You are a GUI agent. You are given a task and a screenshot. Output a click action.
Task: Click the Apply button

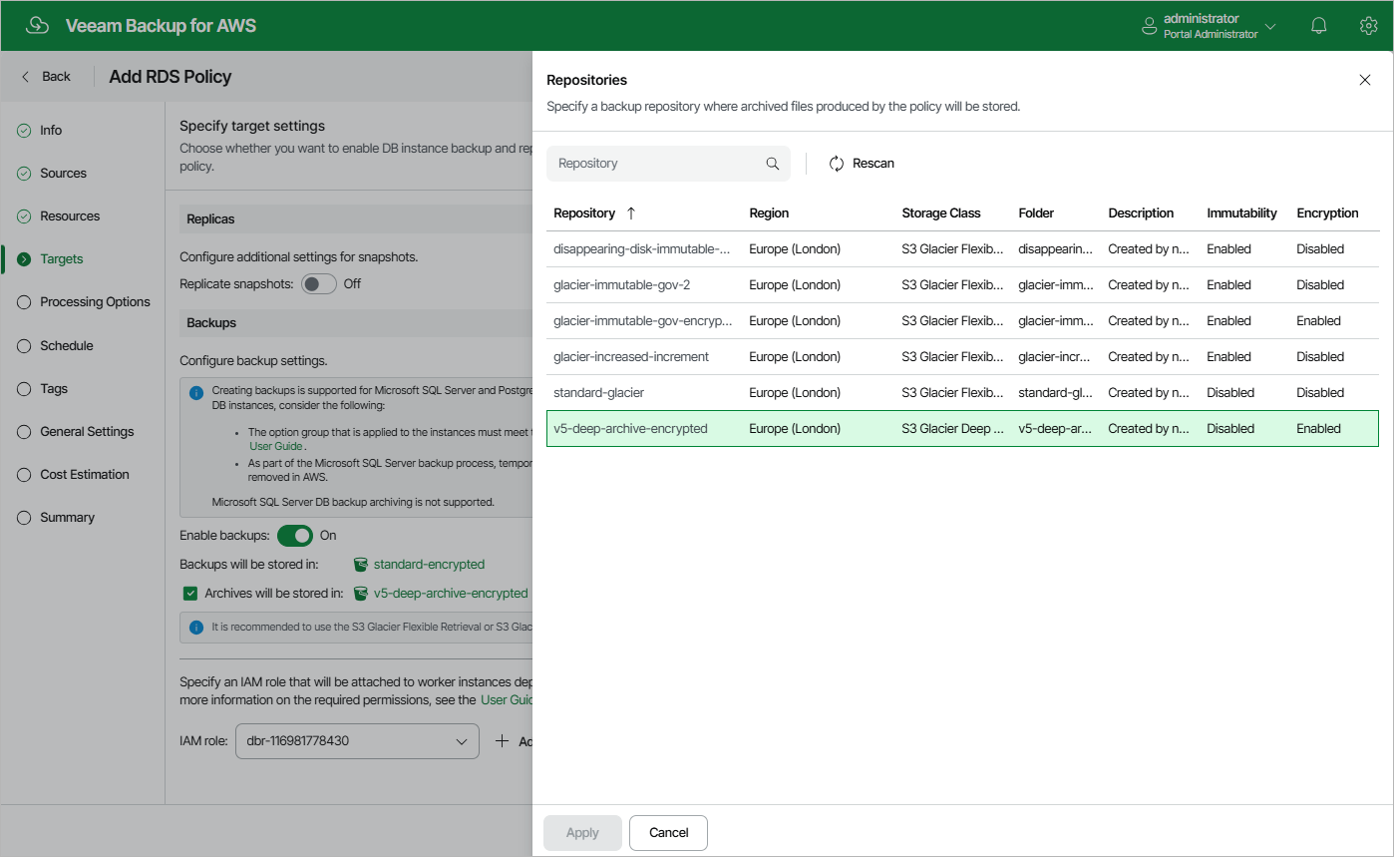point(582,833)
